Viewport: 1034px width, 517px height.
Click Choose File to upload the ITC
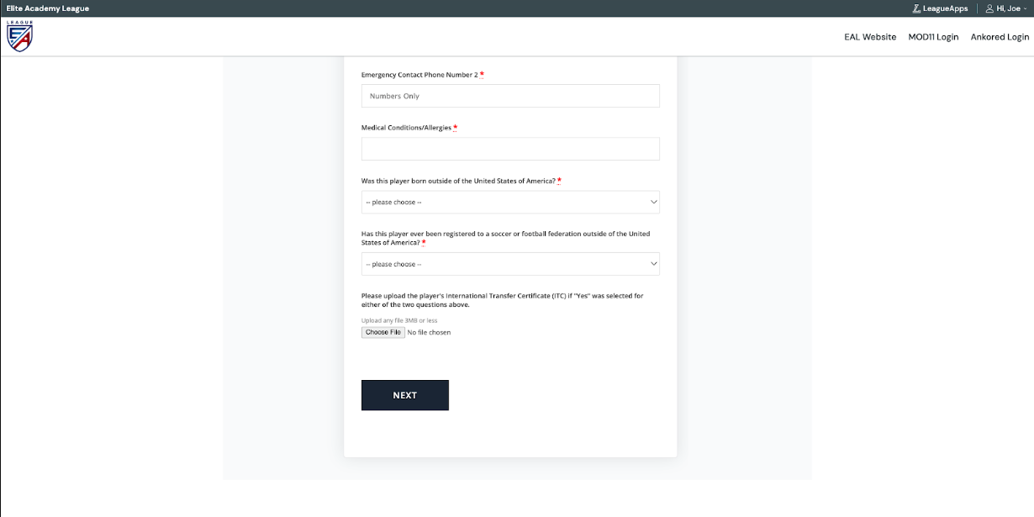(383, 332)
